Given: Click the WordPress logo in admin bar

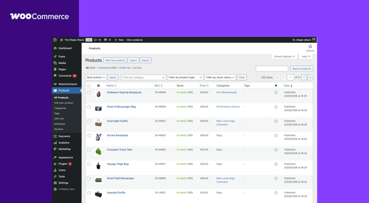Looking at the screenshot, I should pos(55,40).
